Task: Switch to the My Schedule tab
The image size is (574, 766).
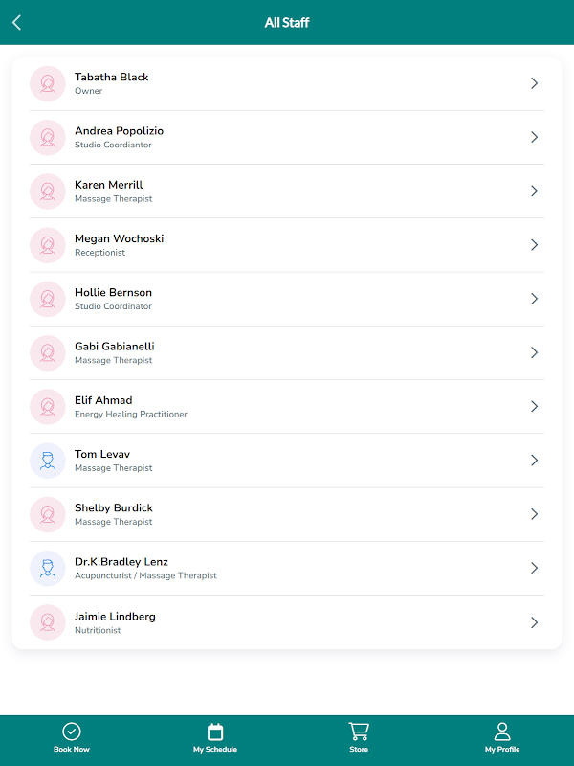Action: pyautogui.click(x=215, y=750)
